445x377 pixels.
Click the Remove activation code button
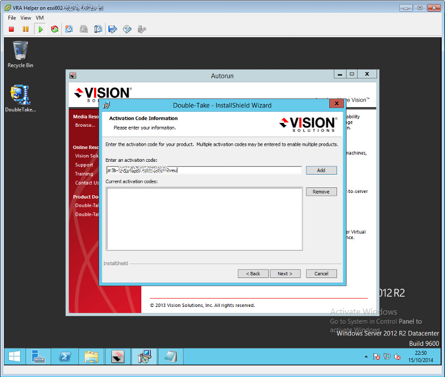(x=322, y=192)
